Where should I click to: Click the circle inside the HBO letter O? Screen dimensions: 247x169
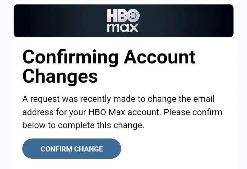[x=133, y=15]
